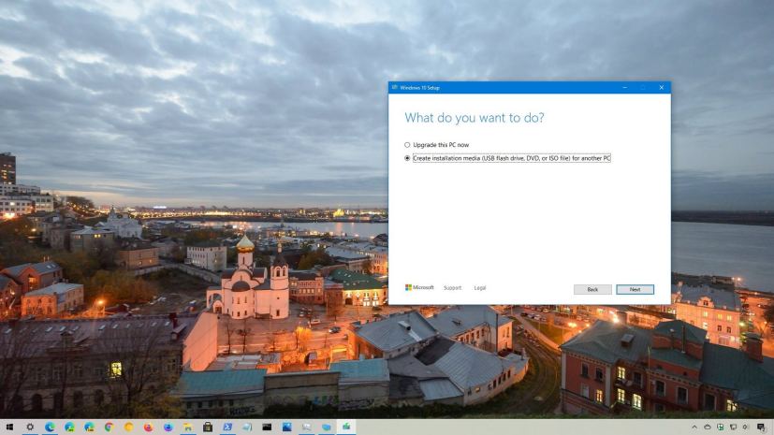
Task: Click the volume icon in system tray
Action: click(x=745, y=427)
